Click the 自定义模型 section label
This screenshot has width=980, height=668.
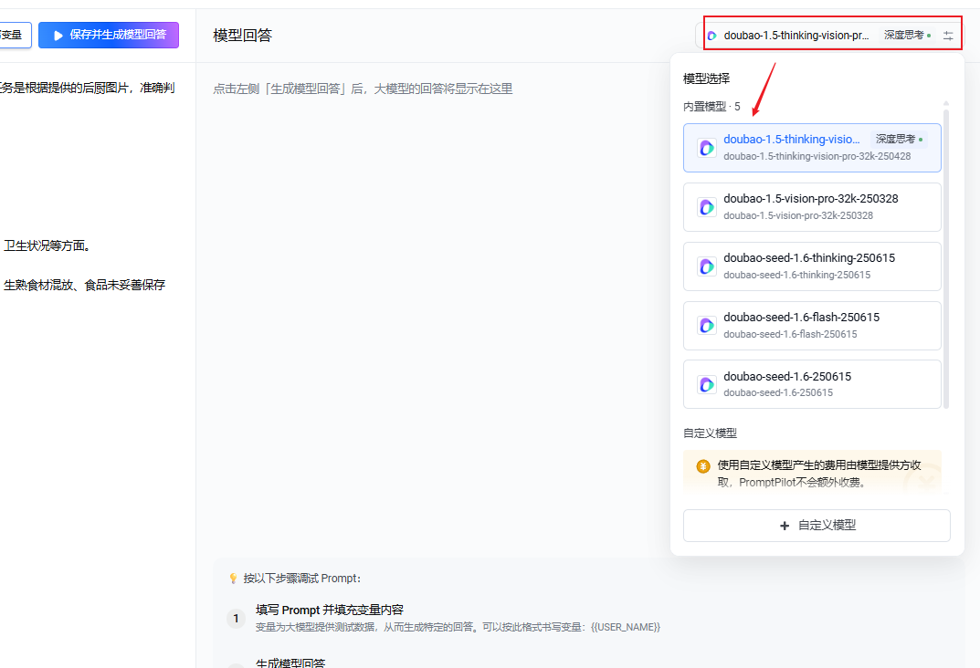[710, 433]
